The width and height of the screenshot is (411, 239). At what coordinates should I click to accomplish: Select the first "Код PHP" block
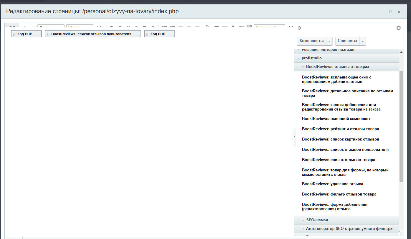26,34
